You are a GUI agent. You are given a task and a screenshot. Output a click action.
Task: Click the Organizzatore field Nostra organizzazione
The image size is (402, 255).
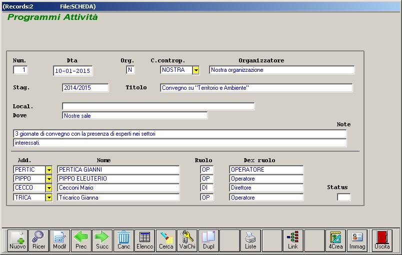(282, 70)
